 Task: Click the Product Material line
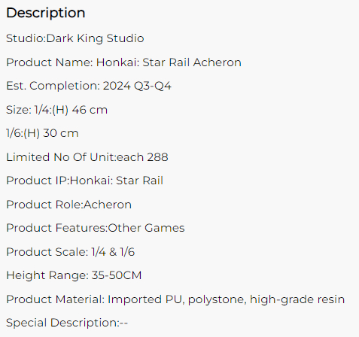175,299
